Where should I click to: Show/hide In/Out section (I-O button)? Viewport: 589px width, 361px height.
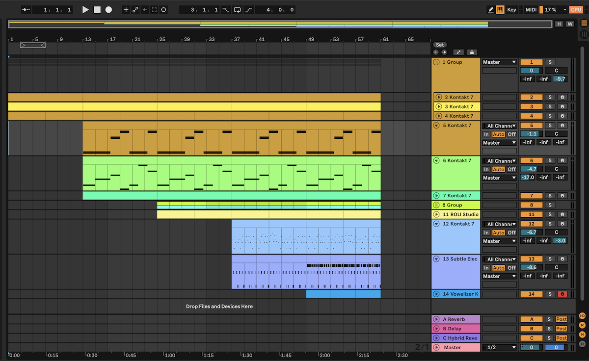click(582, 315)
